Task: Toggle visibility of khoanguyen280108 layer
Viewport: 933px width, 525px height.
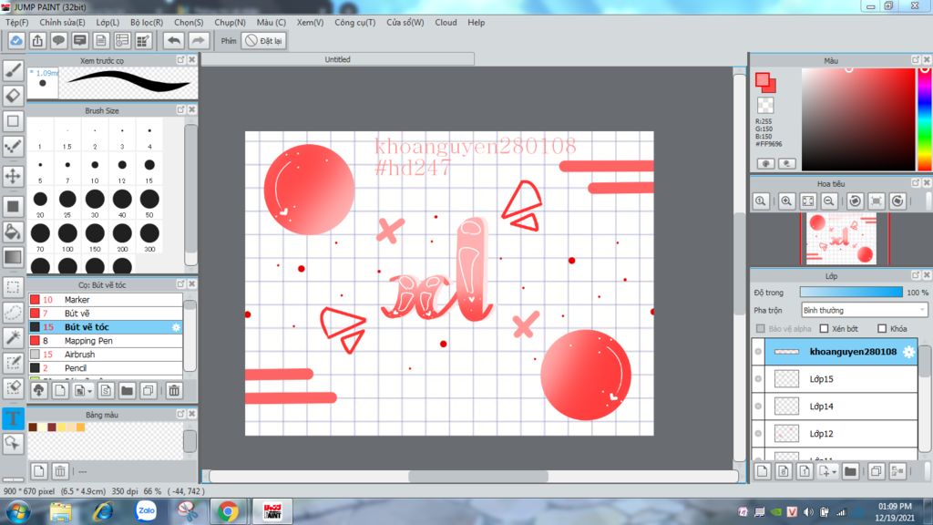Action: 758,352
